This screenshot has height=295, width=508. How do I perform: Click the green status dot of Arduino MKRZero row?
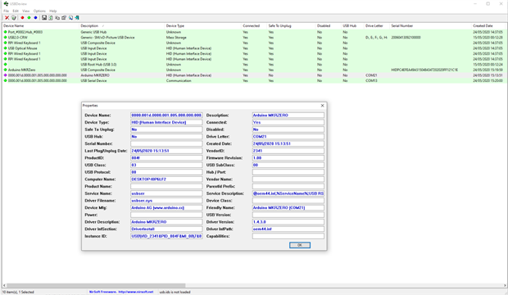point(5,70)
